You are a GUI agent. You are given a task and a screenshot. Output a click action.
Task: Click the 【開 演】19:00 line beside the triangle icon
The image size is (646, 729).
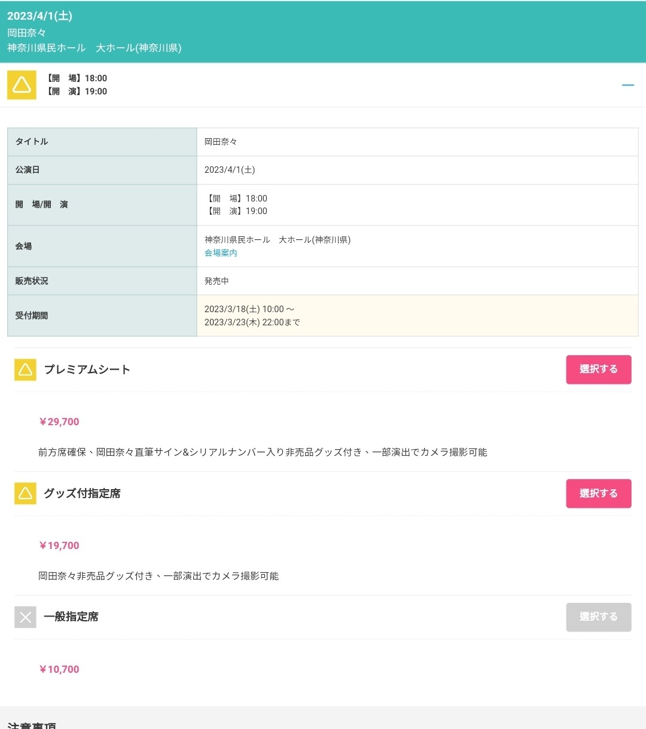[76, 91]
